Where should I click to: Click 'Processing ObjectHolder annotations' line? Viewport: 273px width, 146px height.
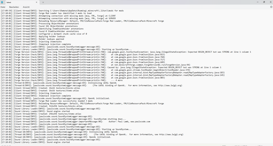point(40,24)
